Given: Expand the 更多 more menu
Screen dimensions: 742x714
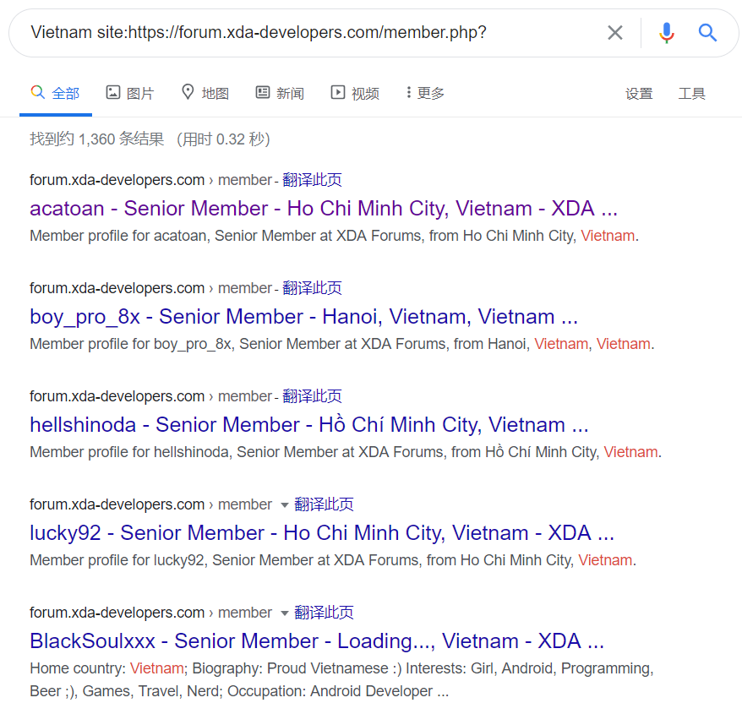Looking at the screenshot, I should [x=425, y=93].
